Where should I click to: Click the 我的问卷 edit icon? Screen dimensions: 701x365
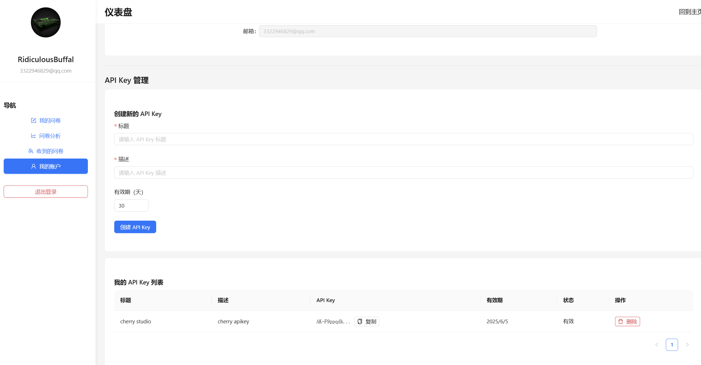coord(33,121)
